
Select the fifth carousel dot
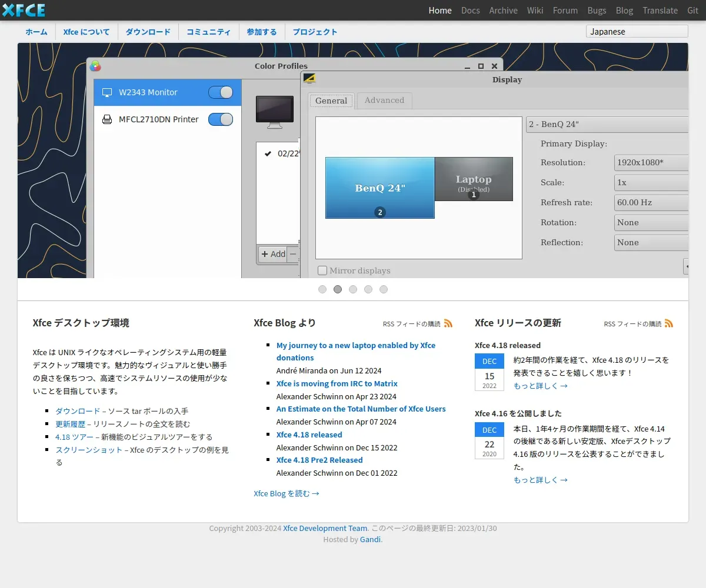point(384,289)
